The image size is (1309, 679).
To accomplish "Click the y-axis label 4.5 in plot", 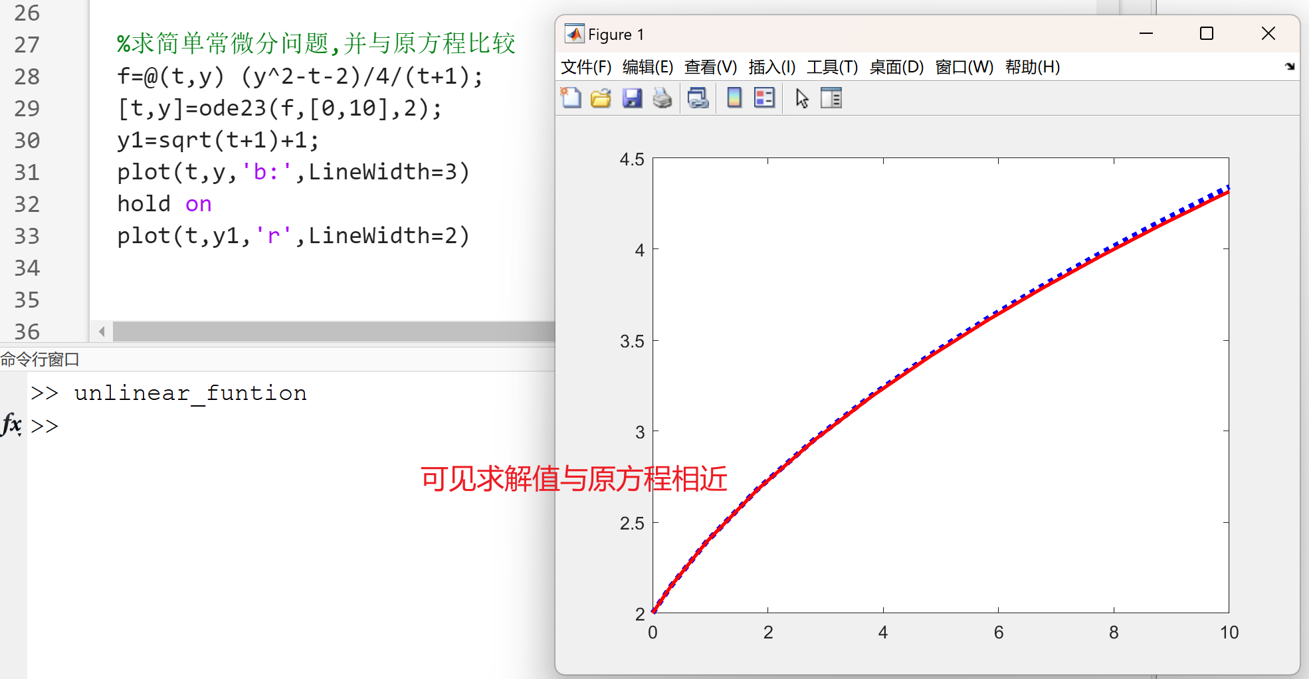I will pyautogui.click(x=632, y=159).
